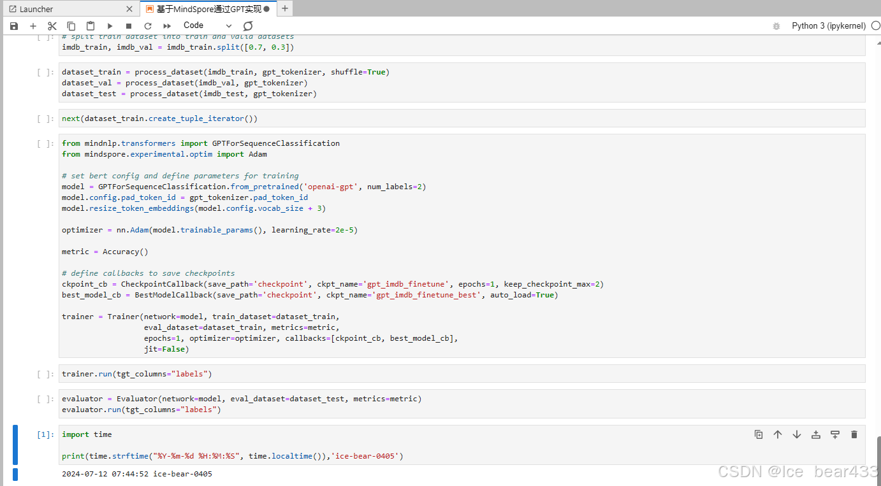The height and width of the screenshot is (486, 881).
Task: Collapse the import time cell input via blue bar
Action: click(15, 445)
